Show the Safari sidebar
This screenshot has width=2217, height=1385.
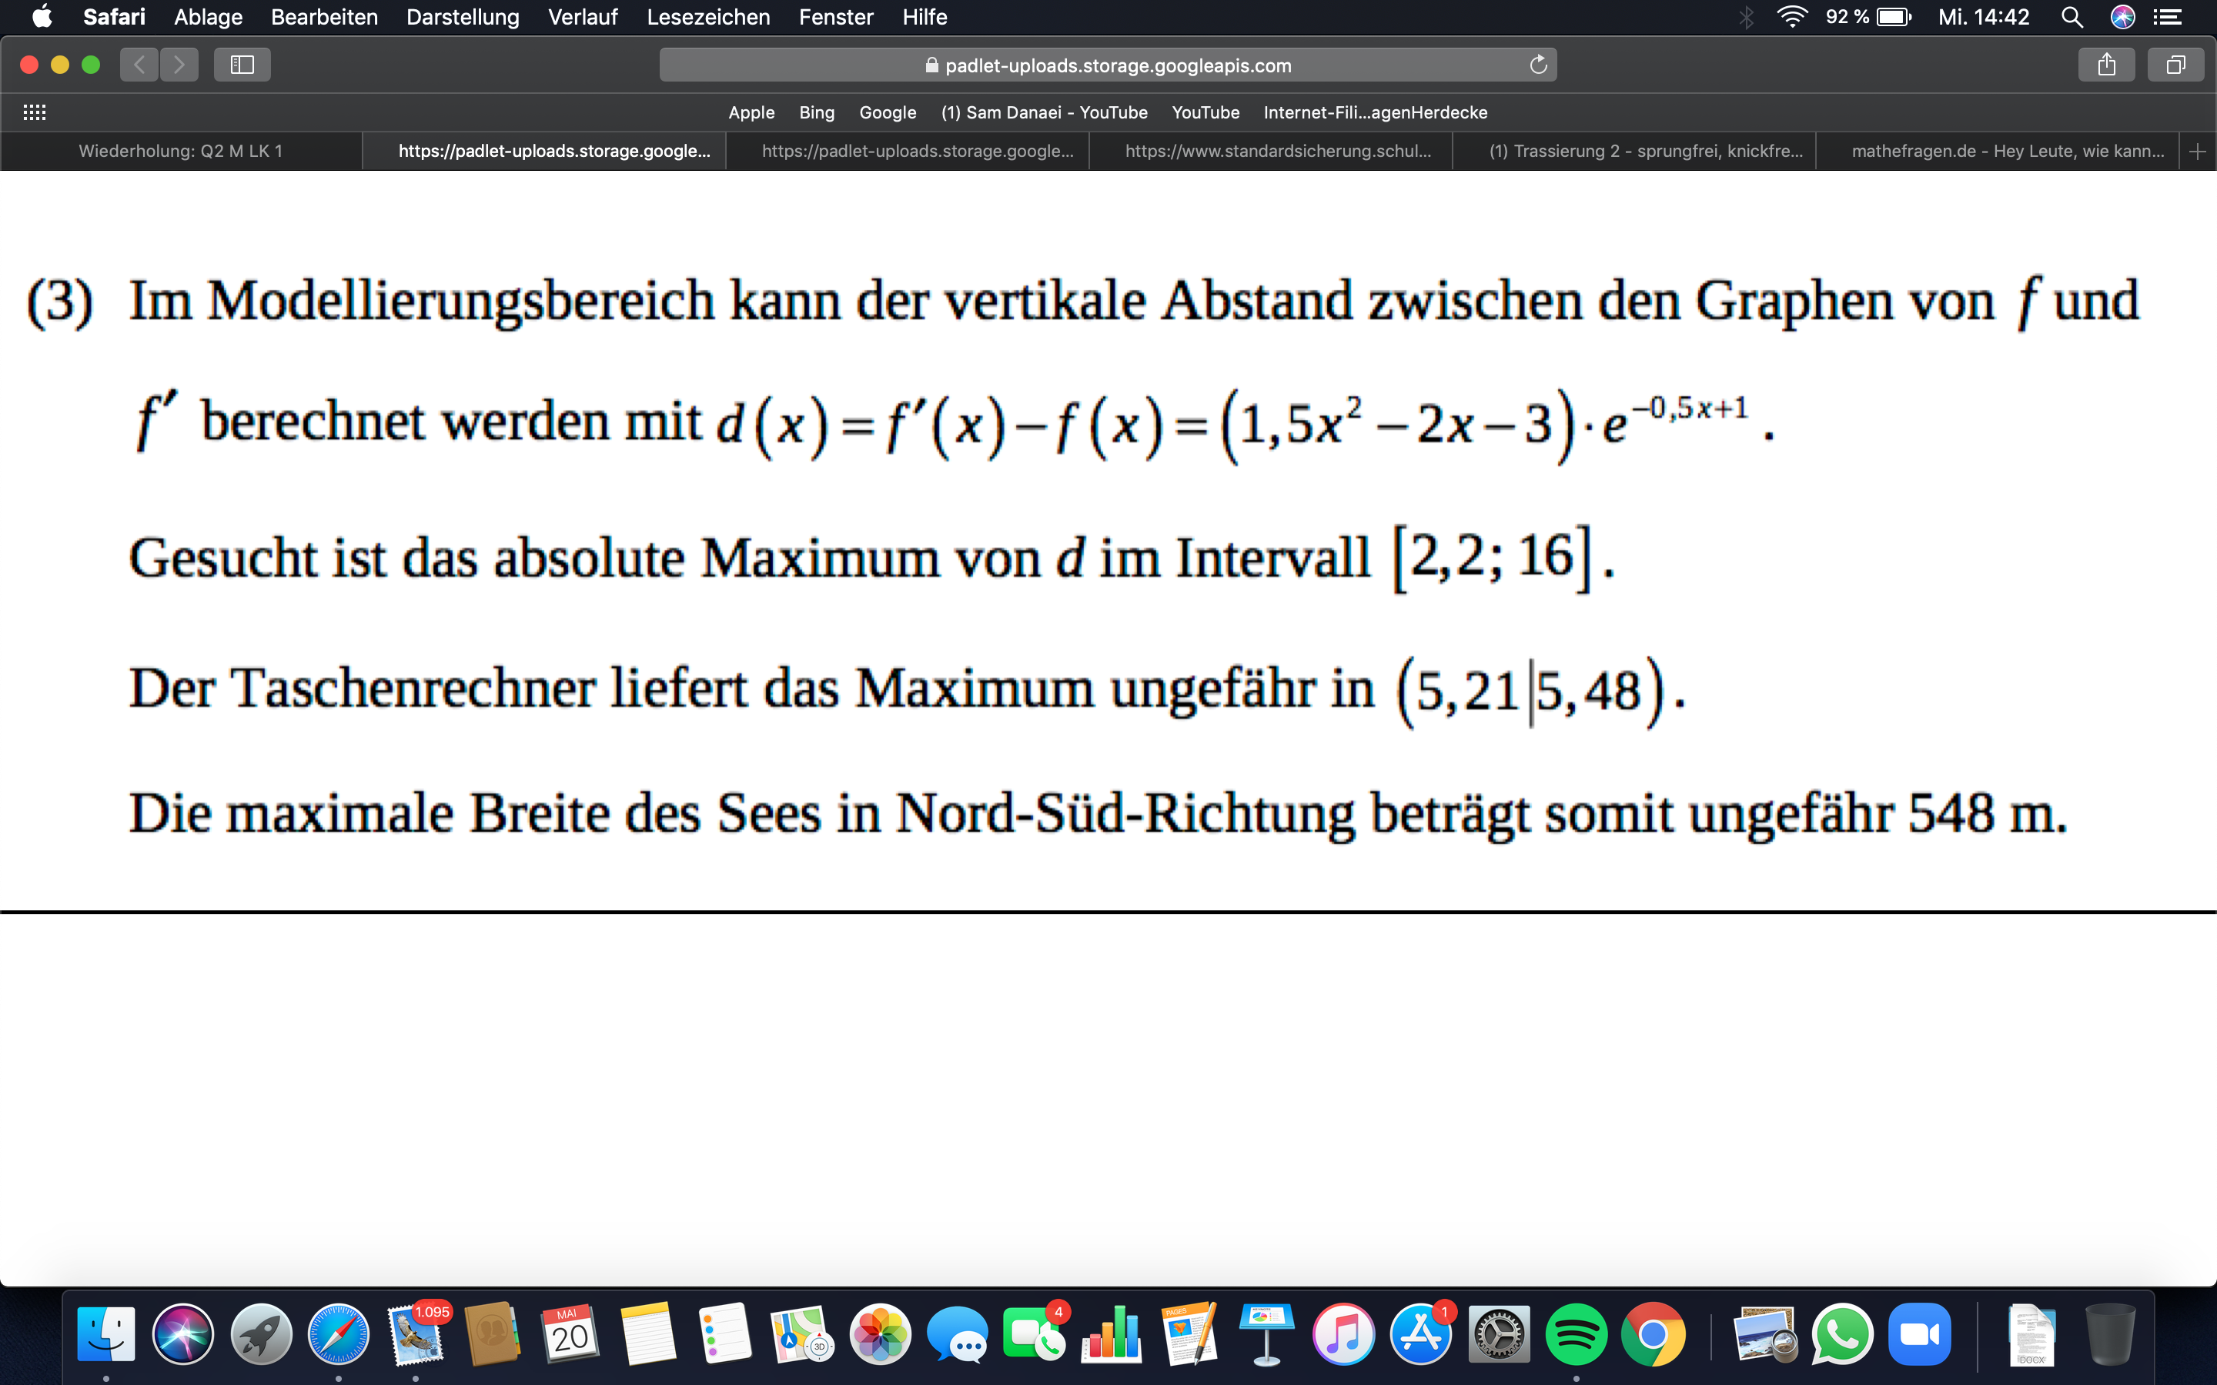[x=242, y=64]
